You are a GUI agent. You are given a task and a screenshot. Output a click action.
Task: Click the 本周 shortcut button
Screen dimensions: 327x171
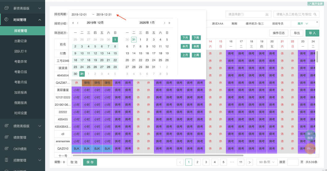click(196, 46)
